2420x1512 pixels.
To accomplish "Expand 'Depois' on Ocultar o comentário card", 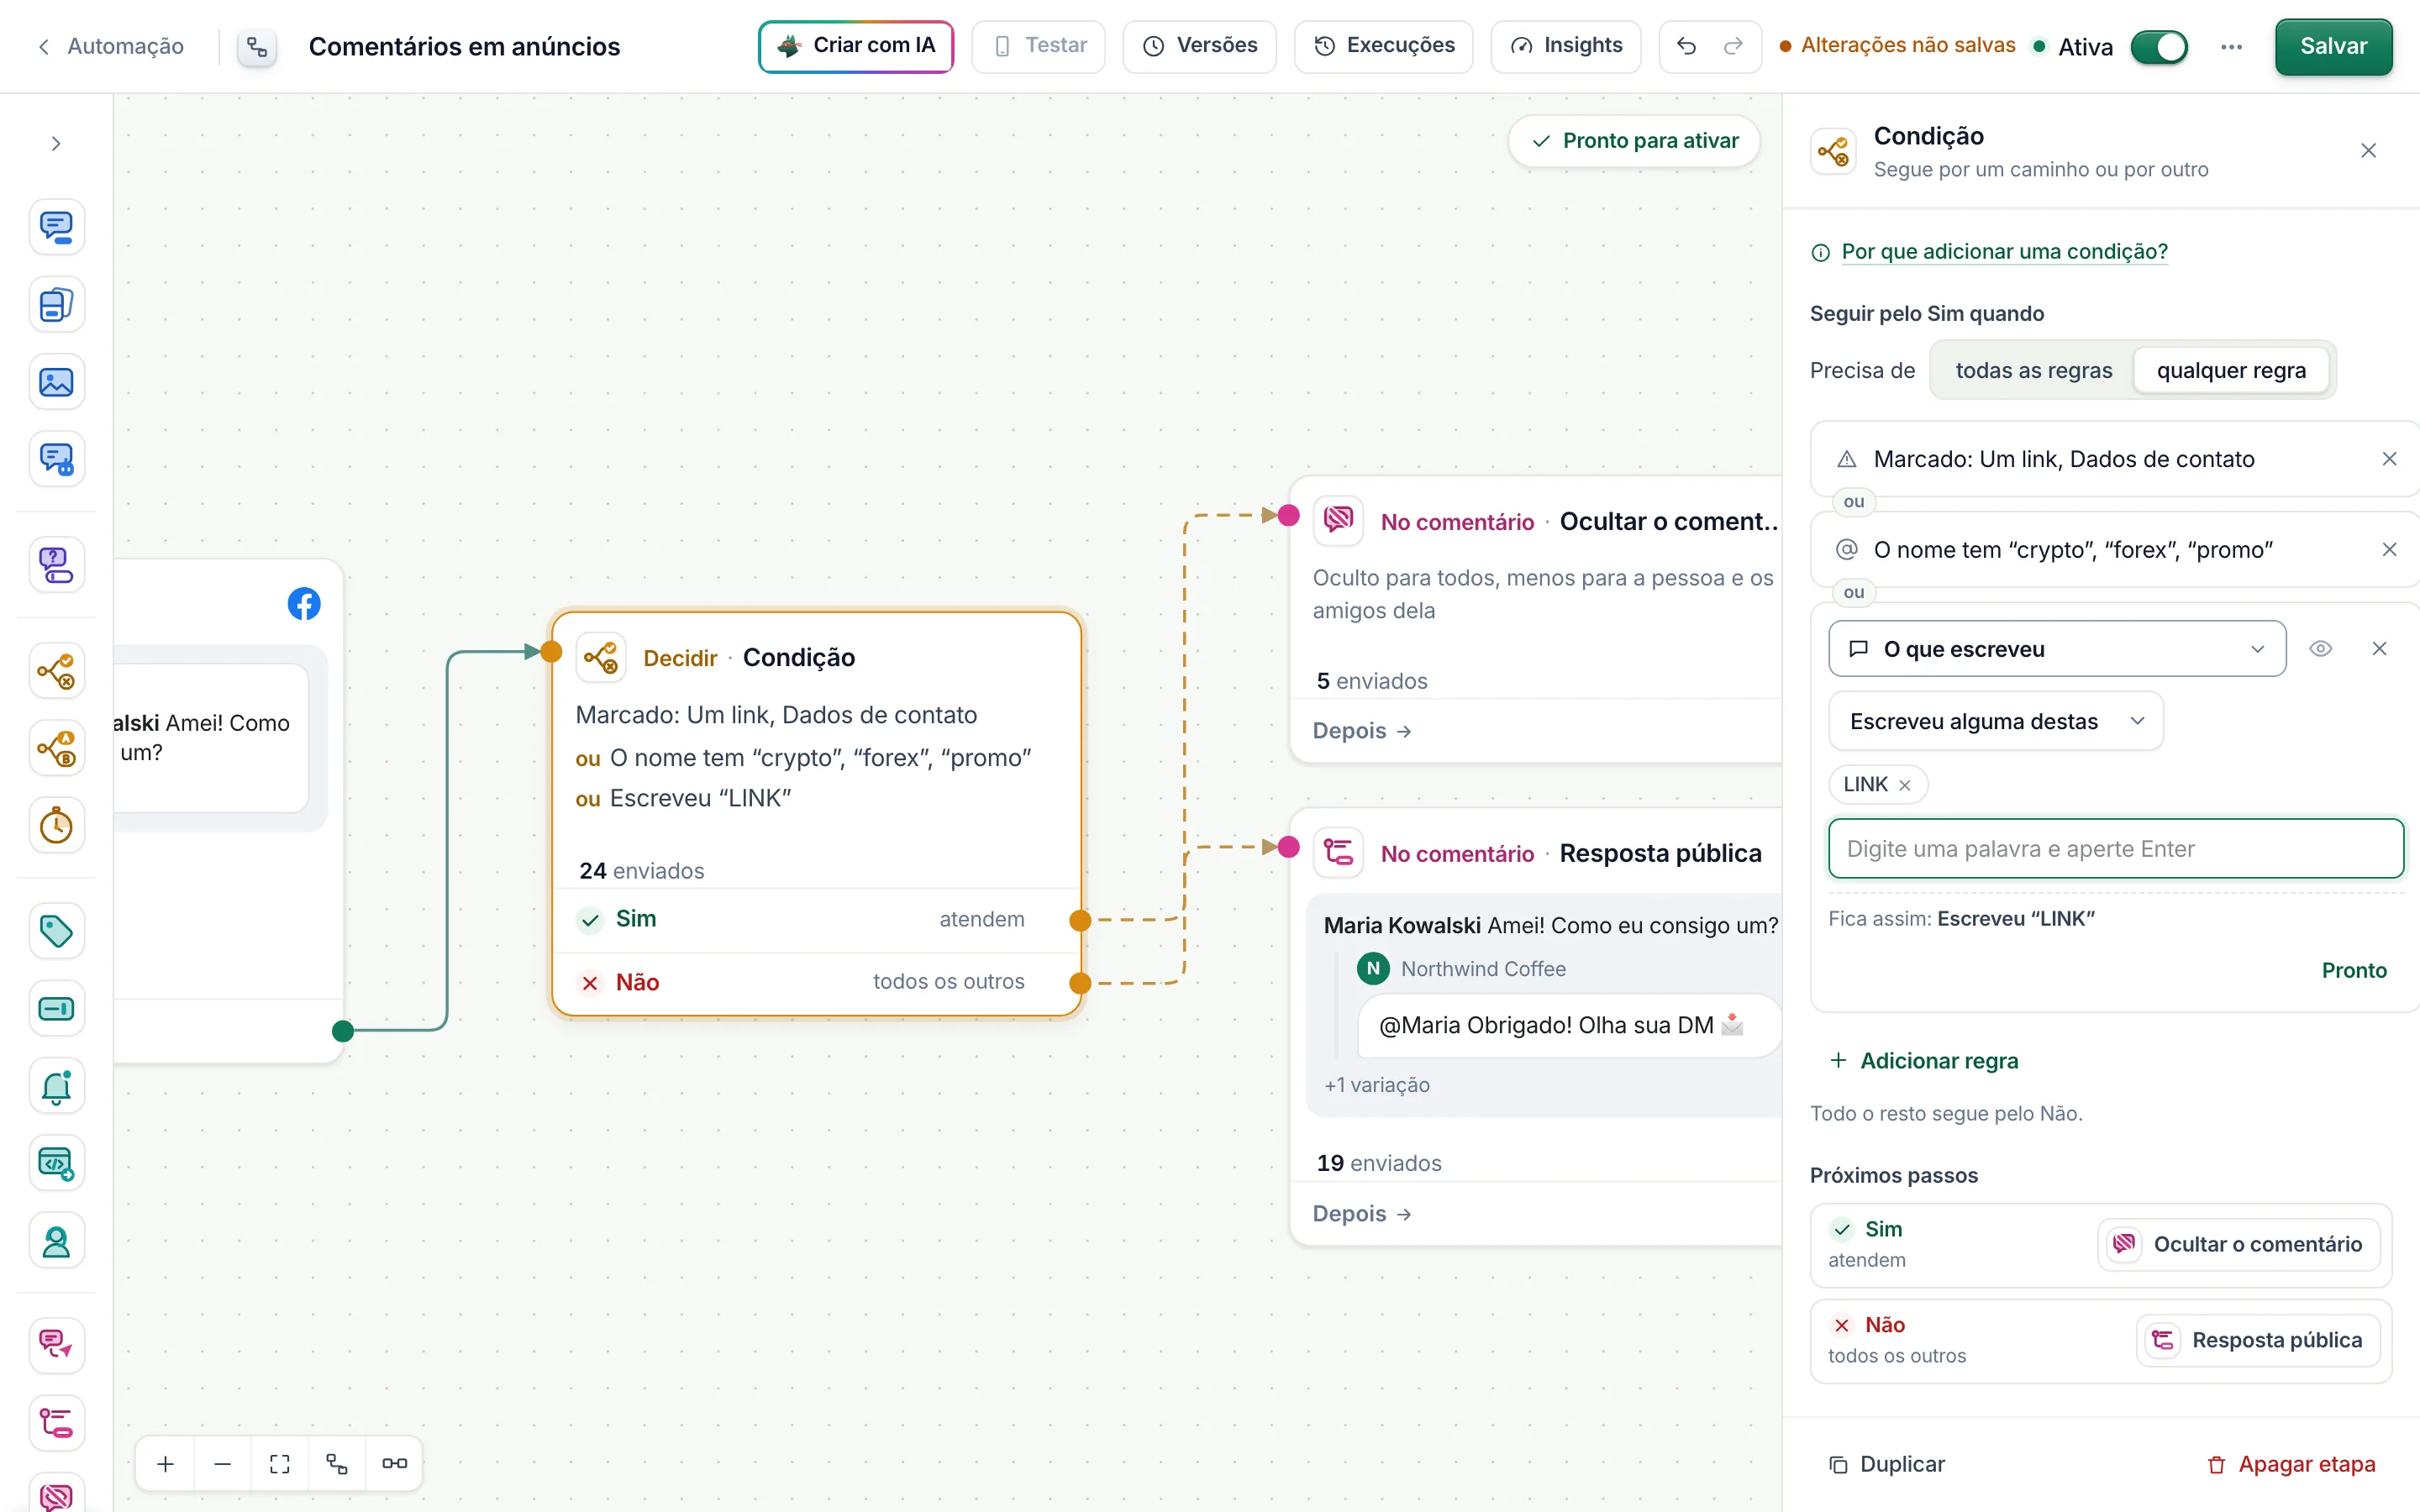I will click(x=1362, y=731).
